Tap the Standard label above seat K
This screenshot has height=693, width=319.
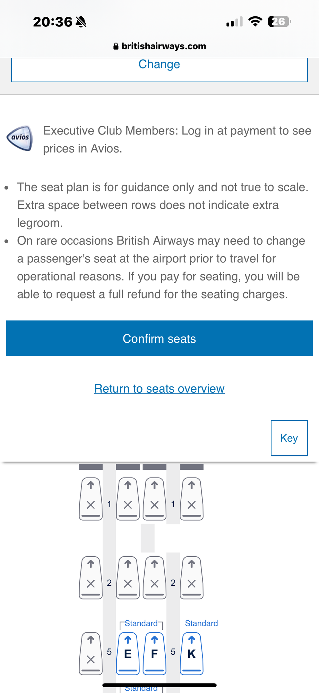[201, 623]
